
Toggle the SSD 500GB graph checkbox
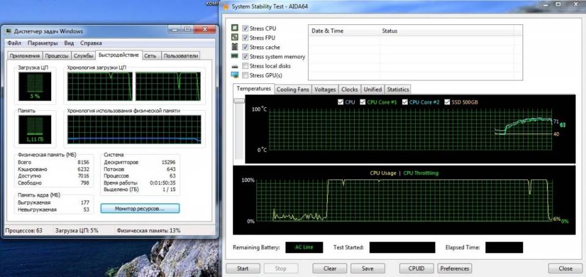point(446,102)
